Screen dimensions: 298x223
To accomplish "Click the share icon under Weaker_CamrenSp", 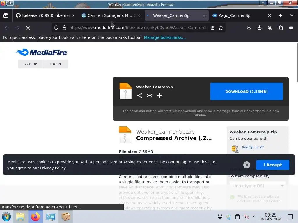I will pos(140,95).
